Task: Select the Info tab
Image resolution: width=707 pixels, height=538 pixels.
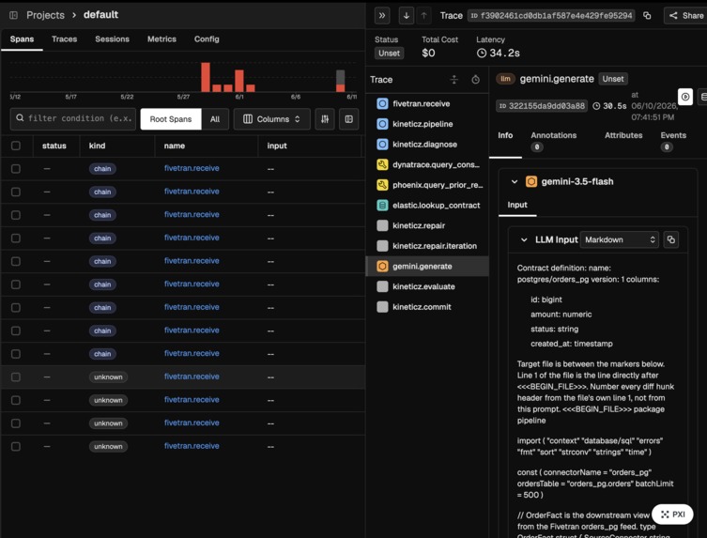Action: (505, 135)
